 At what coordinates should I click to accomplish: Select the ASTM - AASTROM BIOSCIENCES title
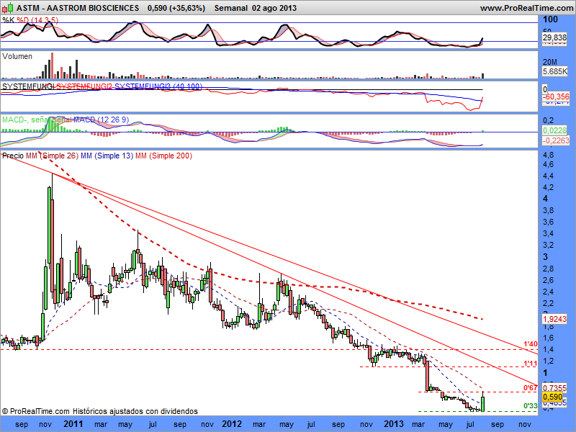coord(78,8)
